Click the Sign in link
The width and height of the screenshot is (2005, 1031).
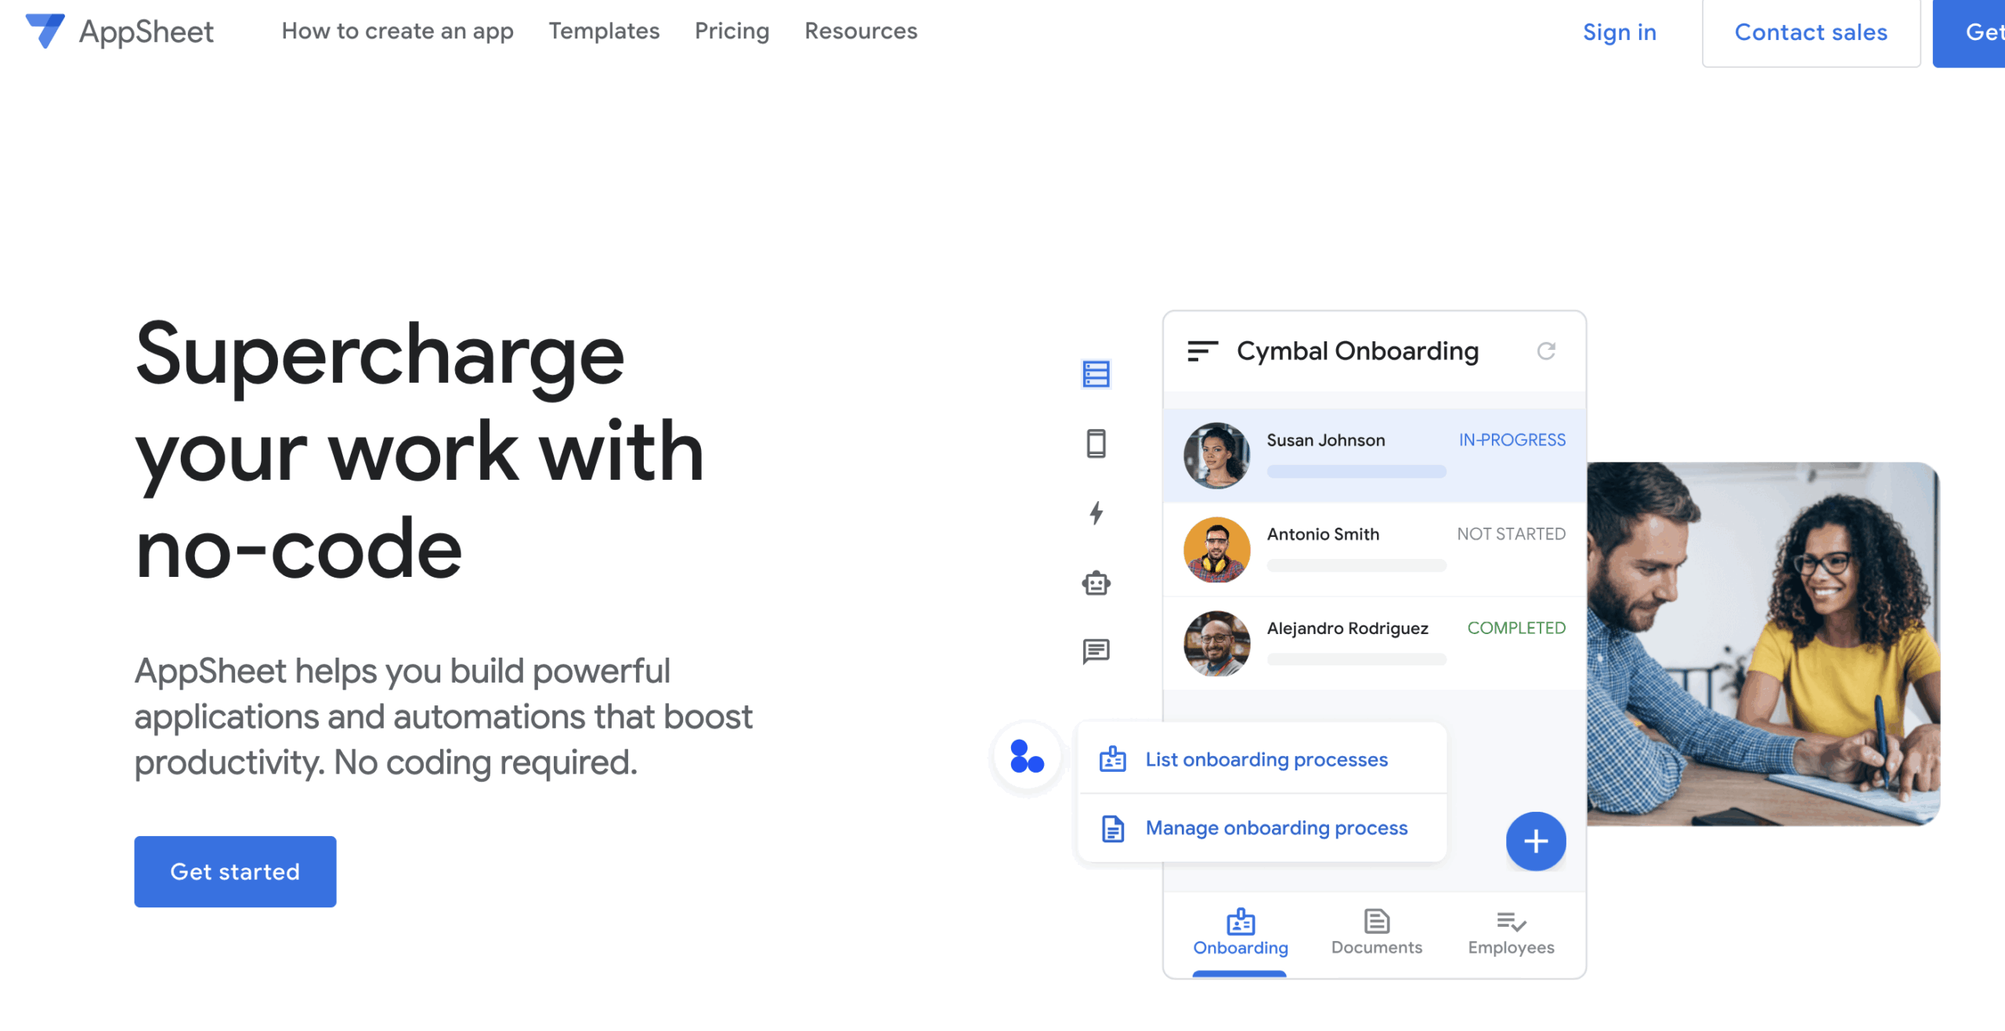[x=1619, y=32]
